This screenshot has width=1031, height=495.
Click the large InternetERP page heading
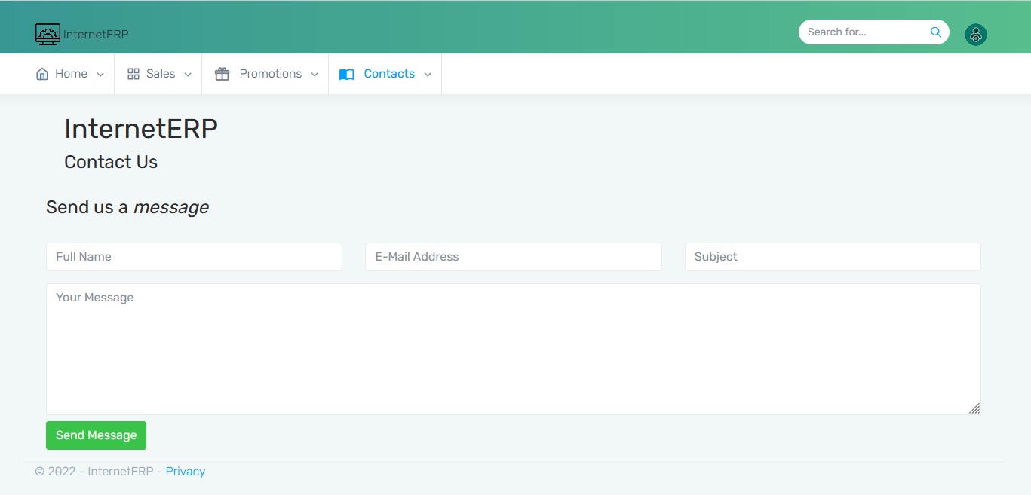pyautogui.click(x=141, y=129)
